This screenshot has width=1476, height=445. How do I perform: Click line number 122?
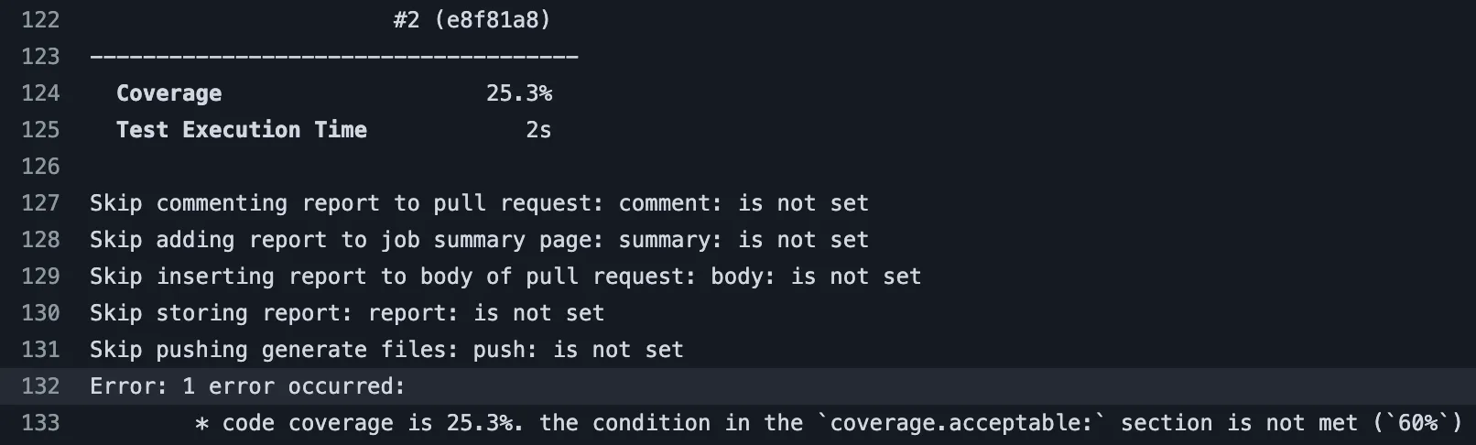(x=40, y=20)
